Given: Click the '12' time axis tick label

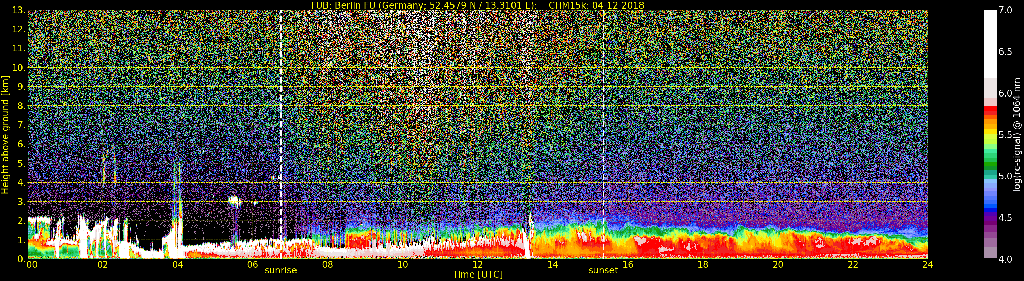Looking at the screenshot, I should (477, 264).
